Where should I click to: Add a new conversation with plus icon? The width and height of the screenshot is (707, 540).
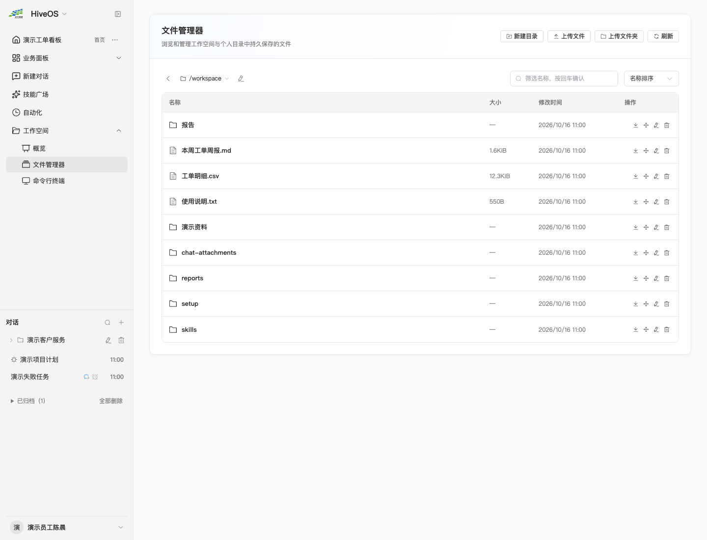click(x=121, y=323)
